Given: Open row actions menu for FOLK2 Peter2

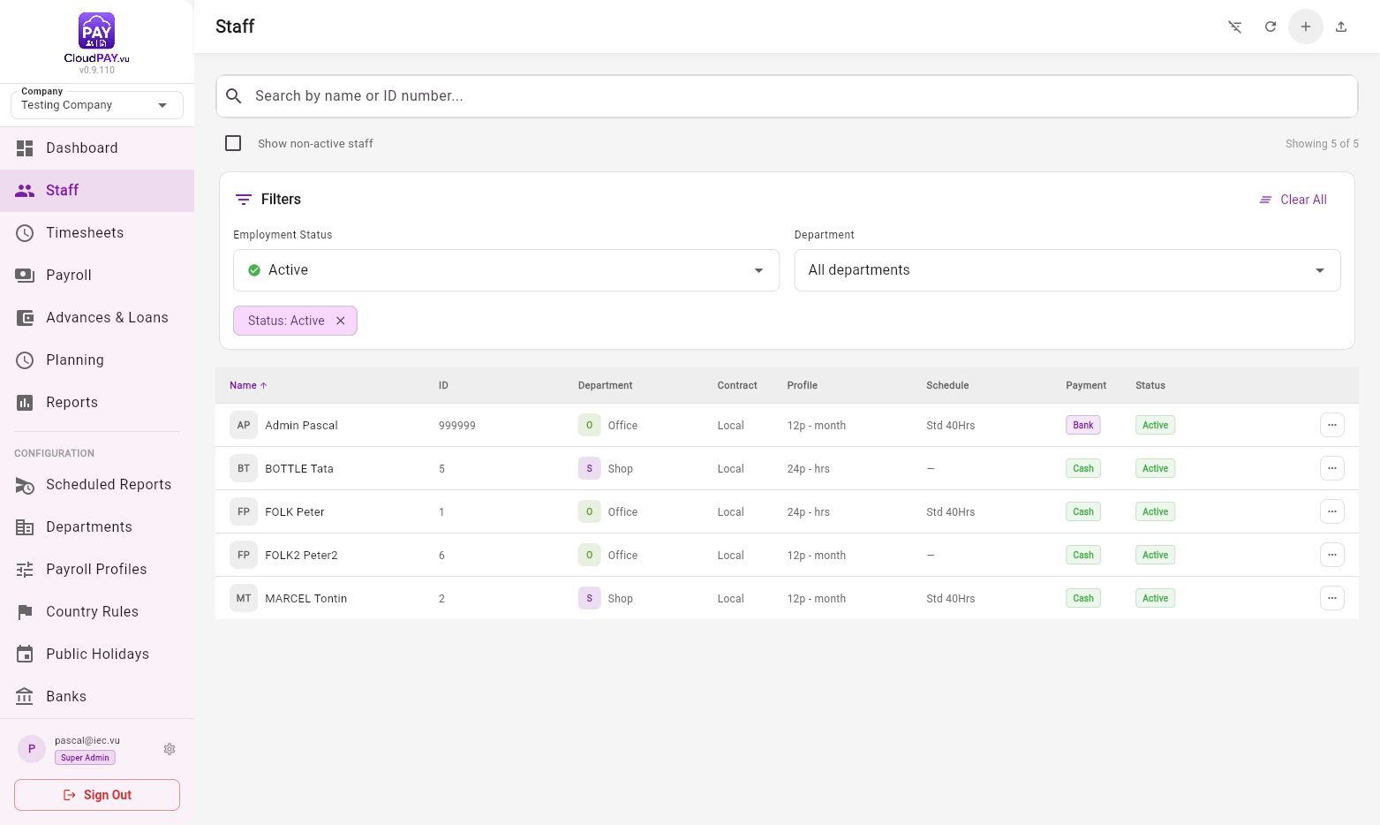Looking at the screenshot, I should [x=1332, y=555].
